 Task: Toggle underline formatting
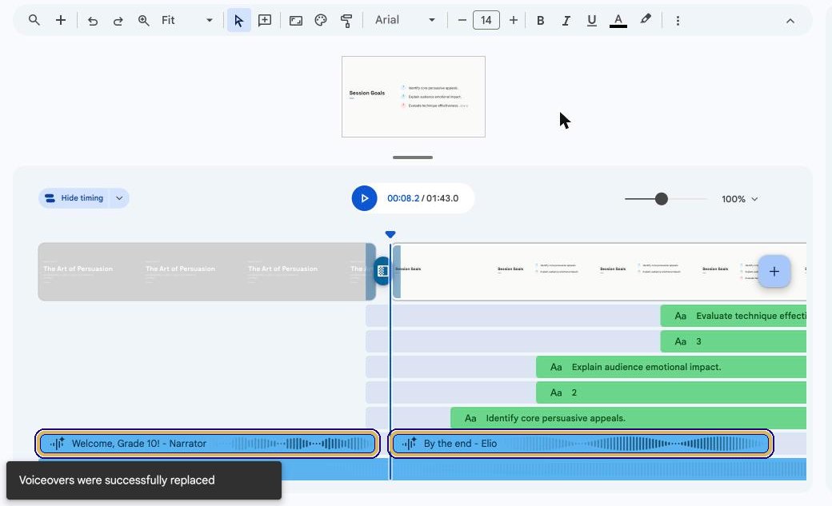click(x=592, y=20)
